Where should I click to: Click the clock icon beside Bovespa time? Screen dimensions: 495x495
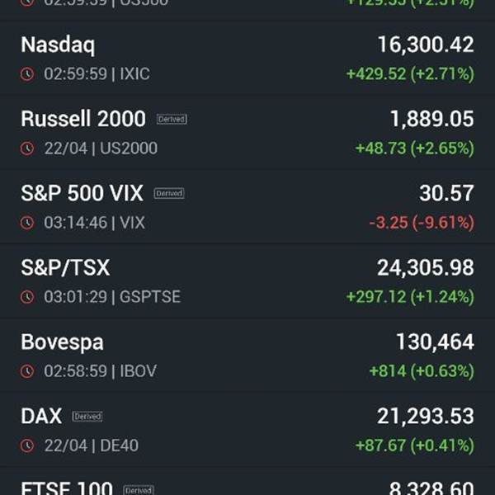coord(27,371)
